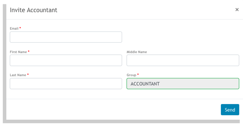Click the required asterisk beside Last Name

click(x=28, y=74)
